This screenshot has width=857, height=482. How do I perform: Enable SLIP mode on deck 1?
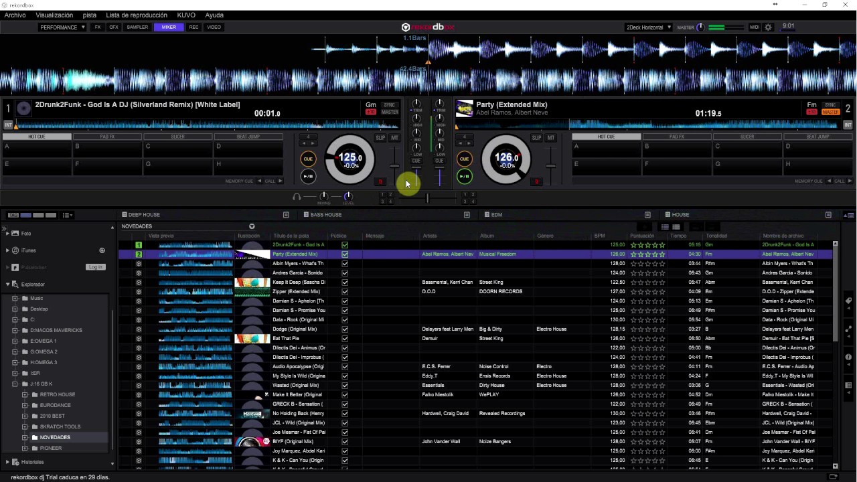(x=380, y=138)
